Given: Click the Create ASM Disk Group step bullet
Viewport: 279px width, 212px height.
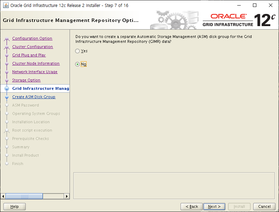Looking at the screenshot, I should [x=7, y=97].
